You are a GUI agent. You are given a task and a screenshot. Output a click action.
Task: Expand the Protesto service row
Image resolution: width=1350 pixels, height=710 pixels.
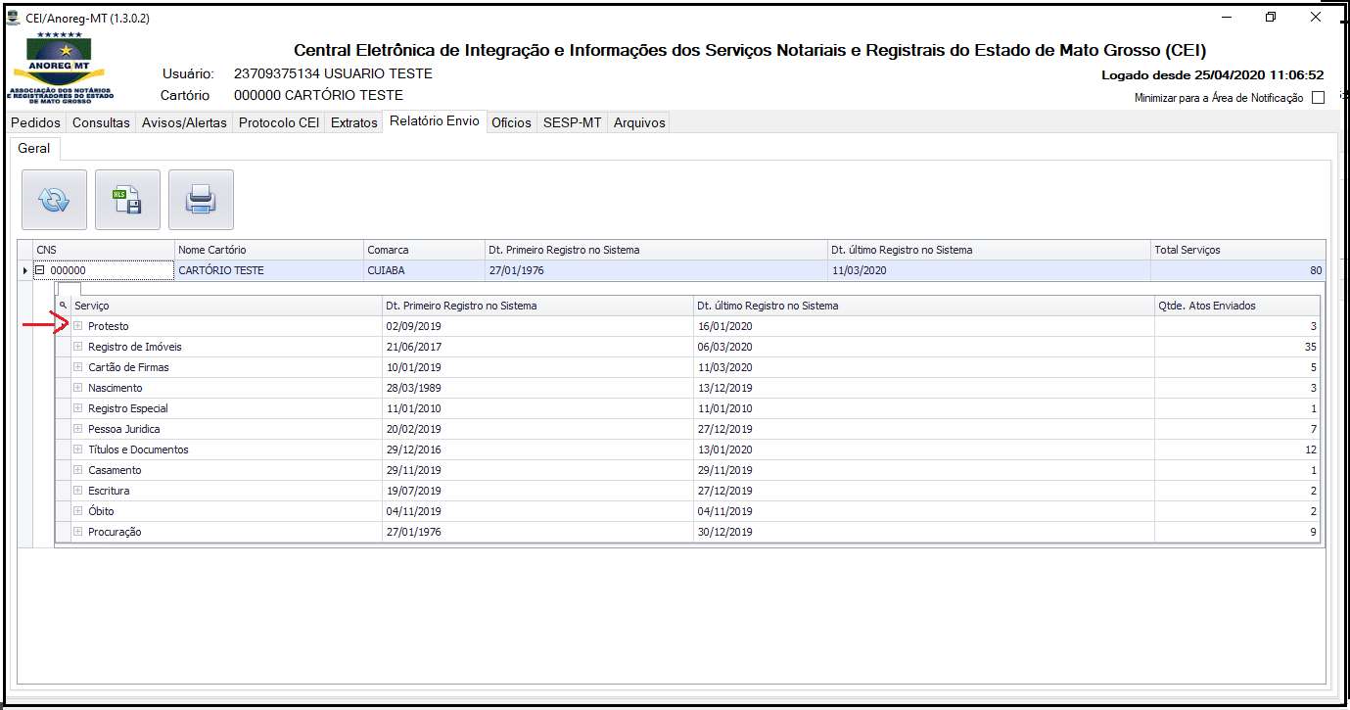78,326
